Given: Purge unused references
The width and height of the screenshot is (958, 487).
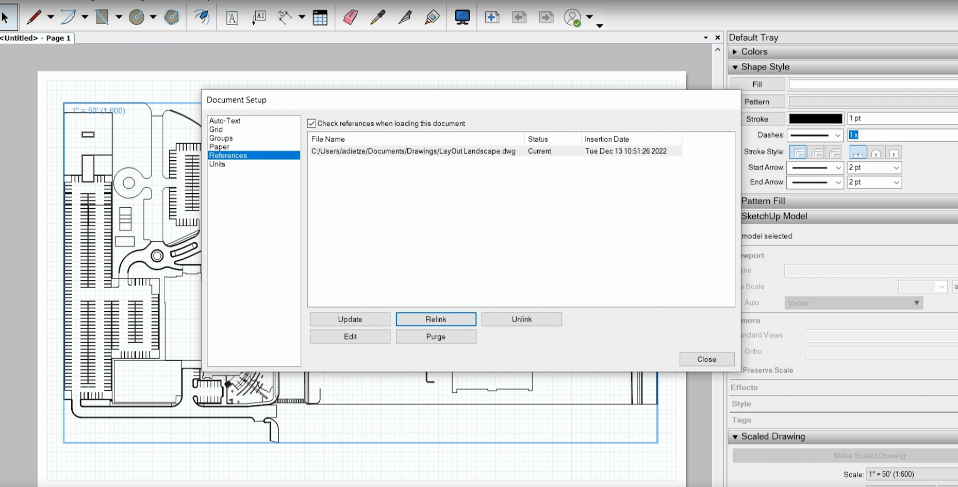Looking at the screenshot, I should pos(436,337).
